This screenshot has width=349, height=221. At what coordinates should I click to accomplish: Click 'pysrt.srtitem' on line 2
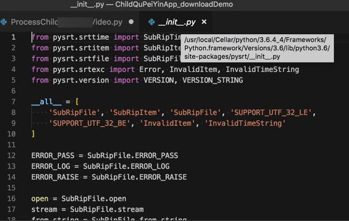point(81,48)
